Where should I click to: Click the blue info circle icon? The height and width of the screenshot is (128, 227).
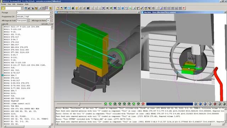(x=122, y=8)
